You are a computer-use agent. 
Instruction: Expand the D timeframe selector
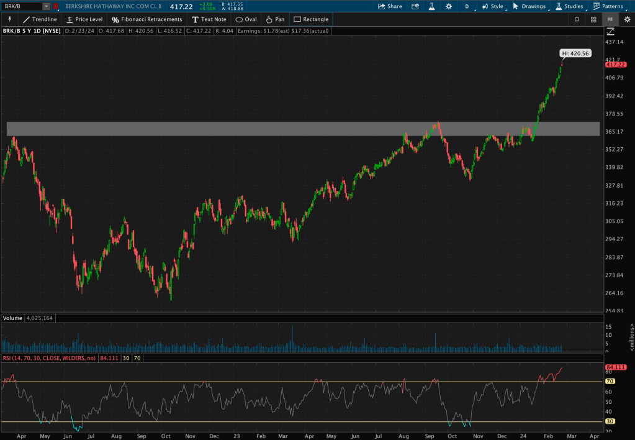467,6
